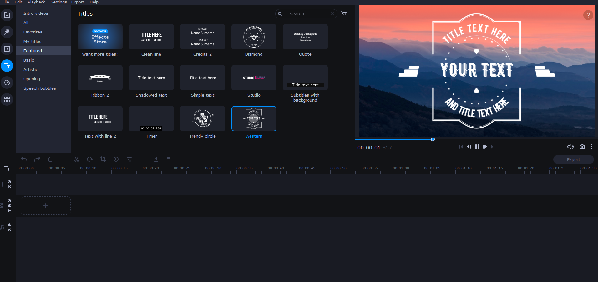This screenshot has height=282, width=598.
Task: Select the Western title preset
Action: pos(254,119)
